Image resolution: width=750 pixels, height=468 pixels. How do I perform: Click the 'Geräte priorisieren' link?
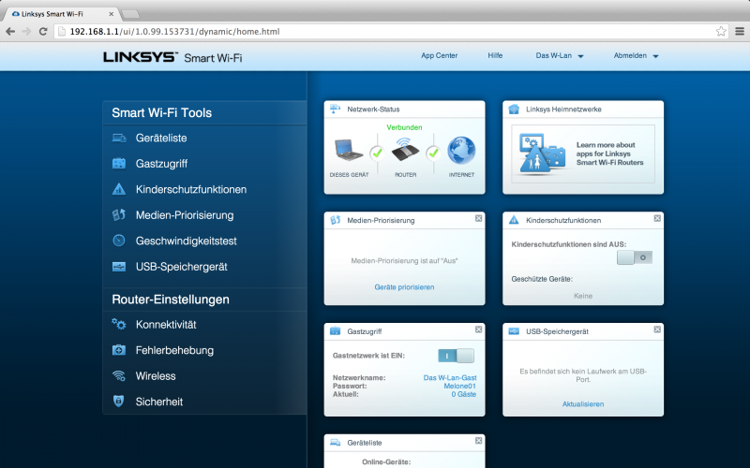404,287
